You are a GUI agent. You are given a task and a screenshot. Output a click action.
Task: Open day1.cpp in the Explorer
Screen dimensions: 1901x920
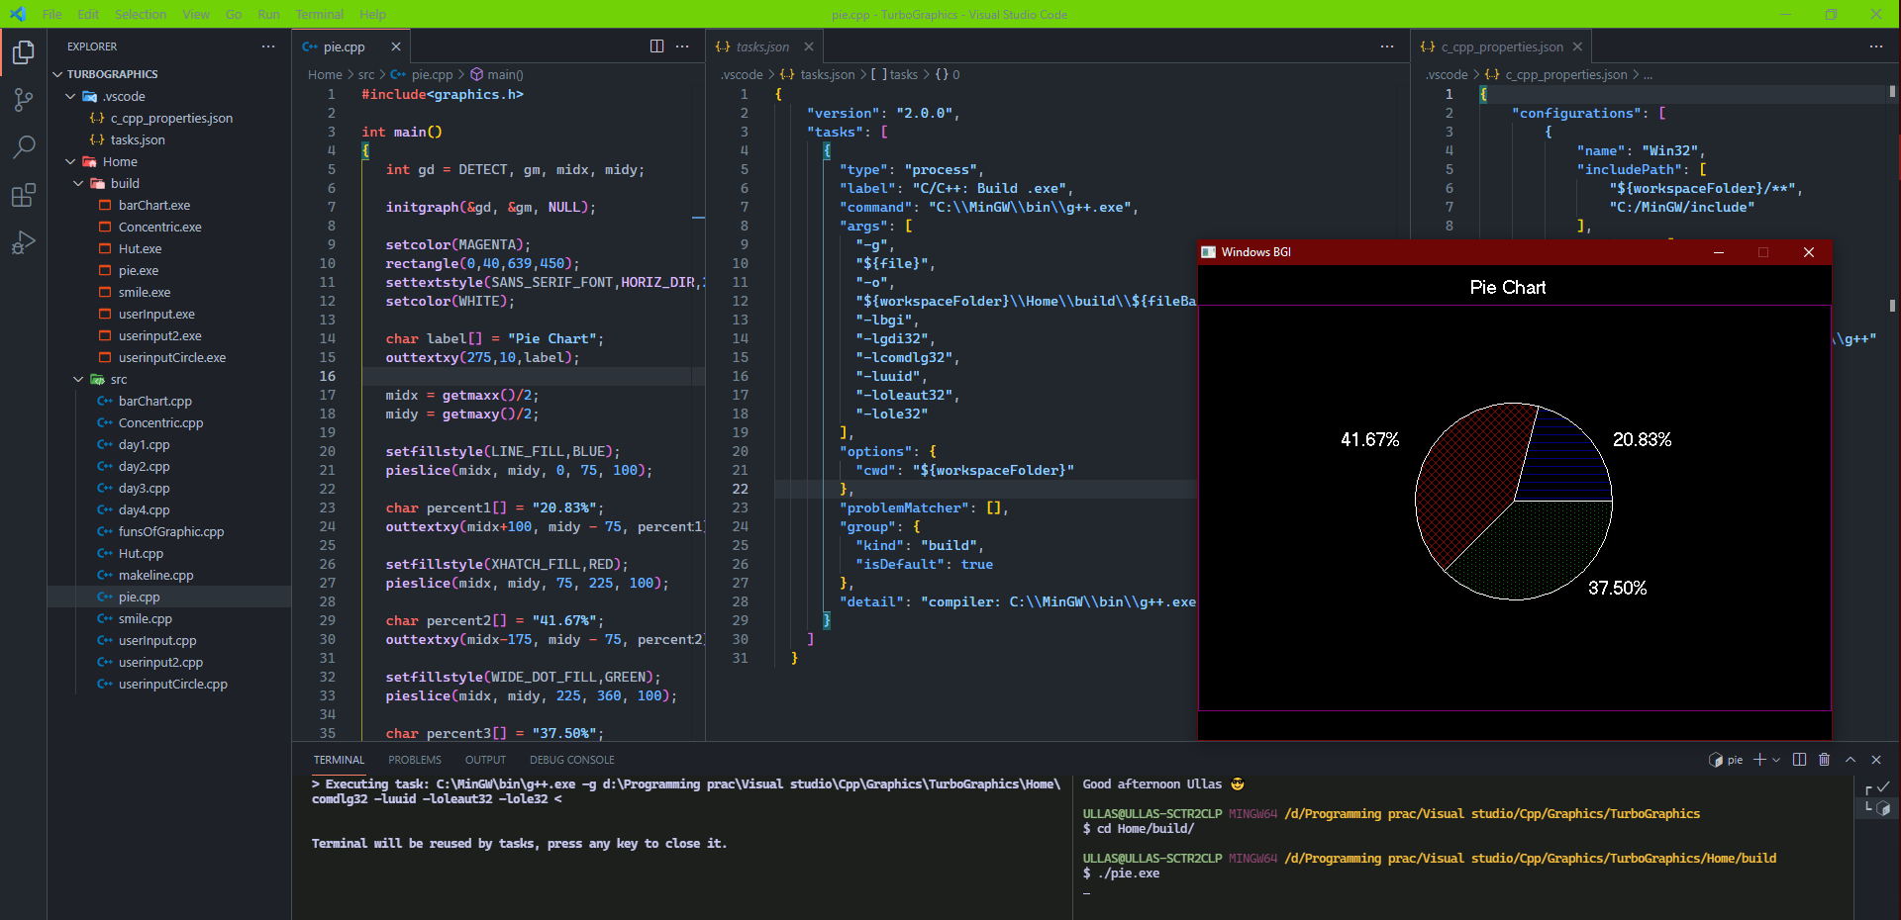click(145, 444)
